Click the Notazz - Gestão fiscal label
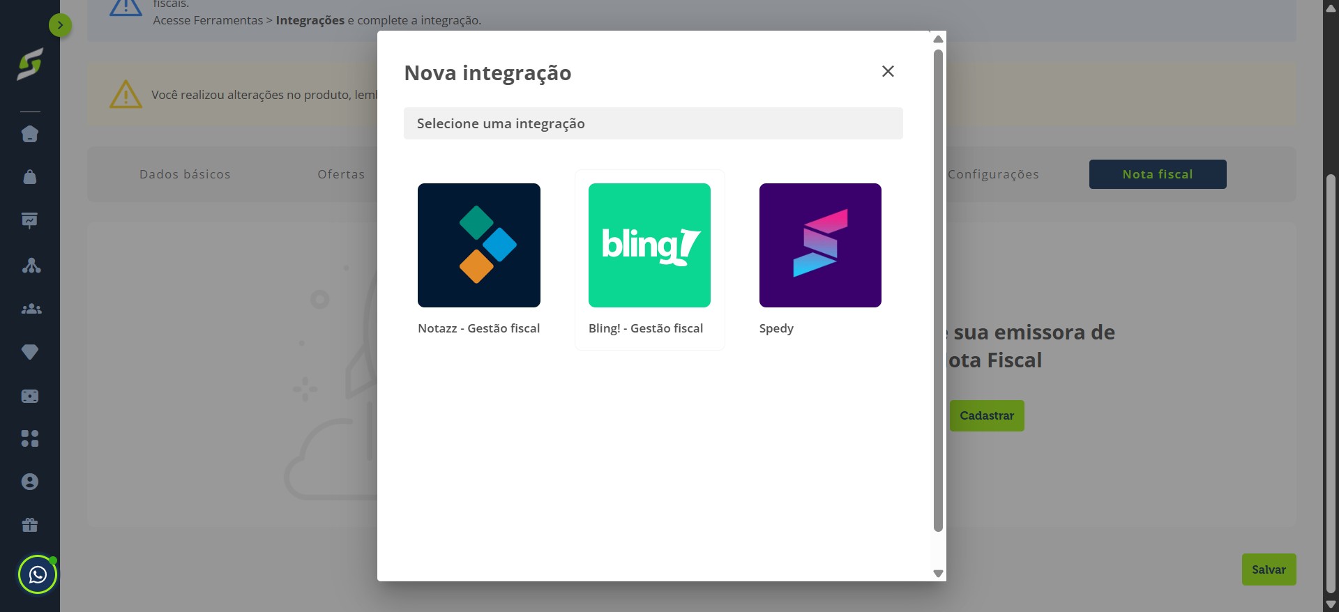Image resolution: width=1339 pixels, height=612 pixels. 479,328
